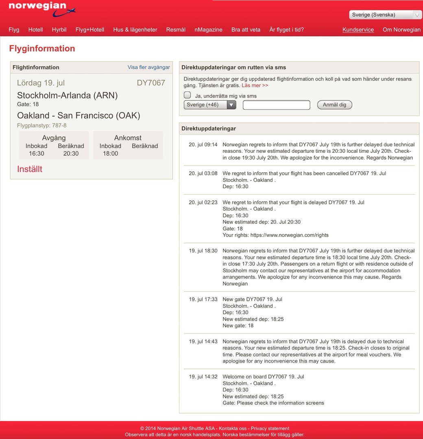Click Visa fler avgångar link

tap(148, 67)
